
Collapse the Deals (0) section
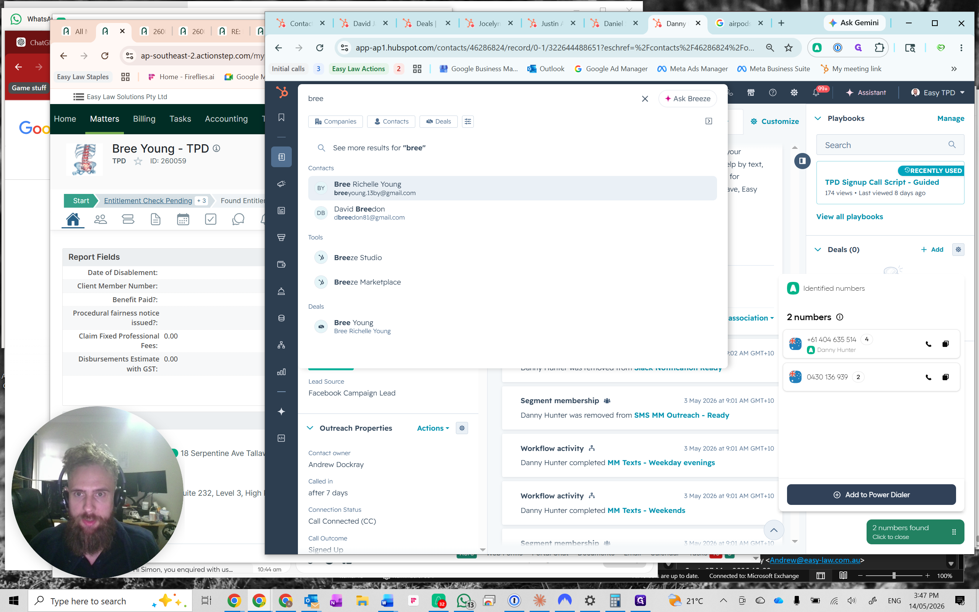[x=818, y=249]
